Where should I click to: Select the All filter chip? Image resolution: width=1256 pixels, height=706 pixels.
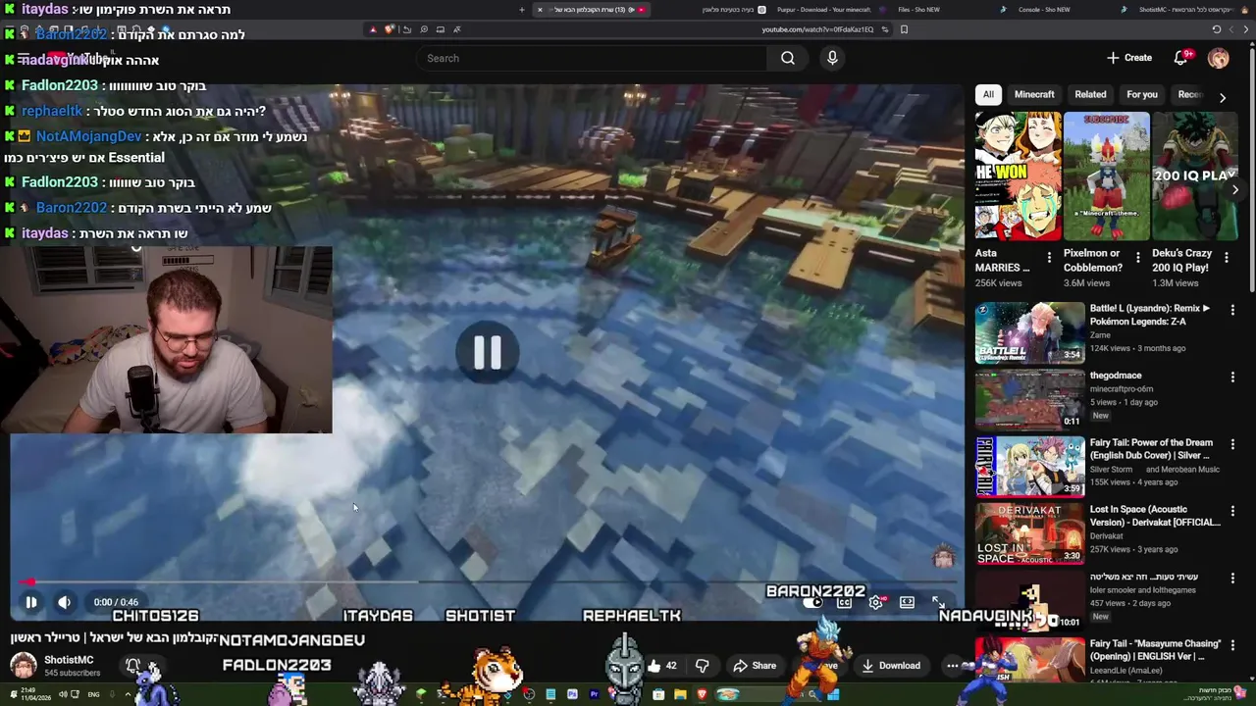[x=988, y=94]
